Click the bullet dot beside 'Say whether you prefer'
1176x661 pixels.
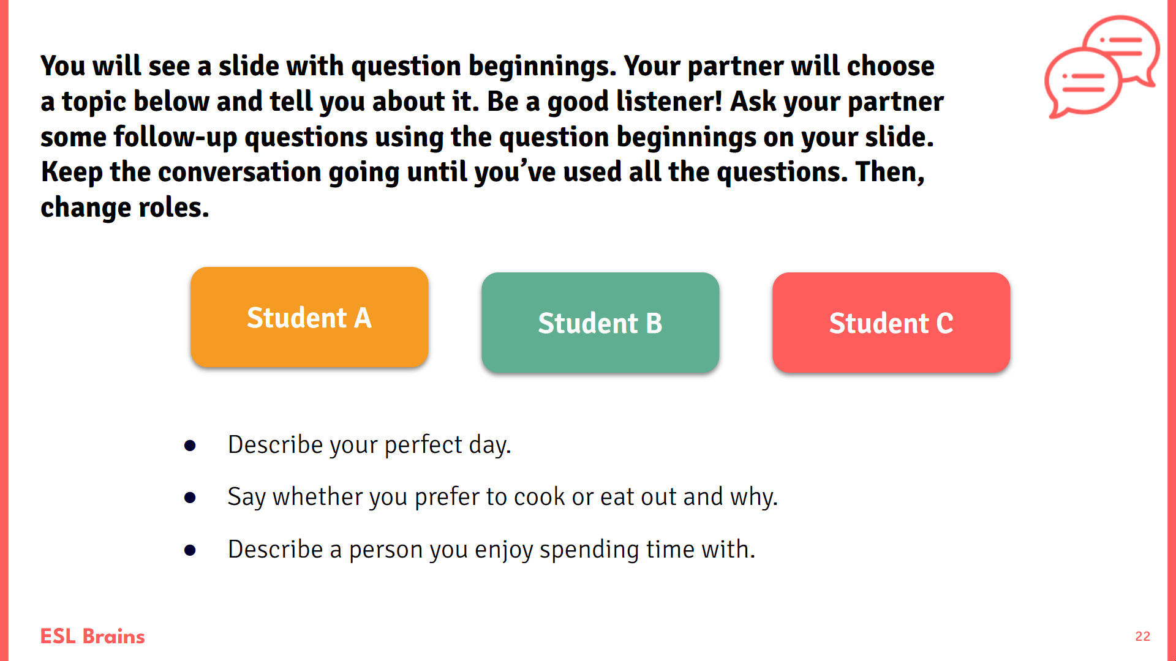(x=190, y=498)
